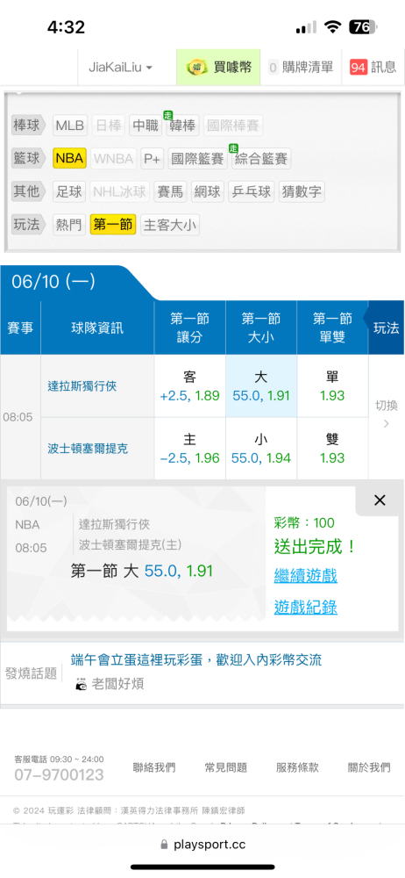Click the 切換 switch play type arrow
The image size is (405, 878).
click(x=386, y=414)
